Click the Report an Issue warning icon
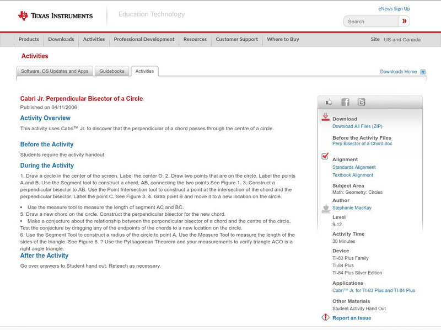441x330 pixels. tap(325, 317)
